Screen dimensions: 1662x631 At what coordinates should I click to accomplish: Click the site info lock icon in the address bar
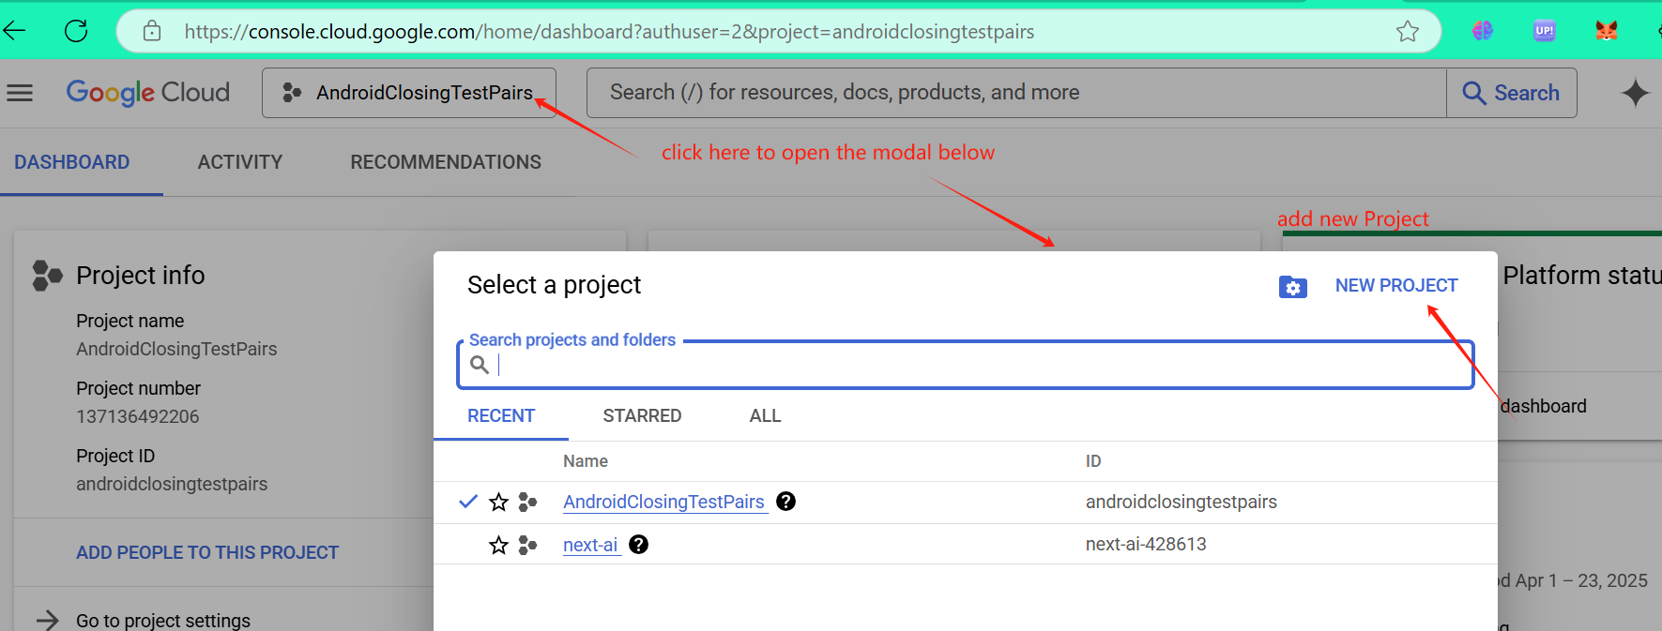pyautogui.click(x=152, y=31)
